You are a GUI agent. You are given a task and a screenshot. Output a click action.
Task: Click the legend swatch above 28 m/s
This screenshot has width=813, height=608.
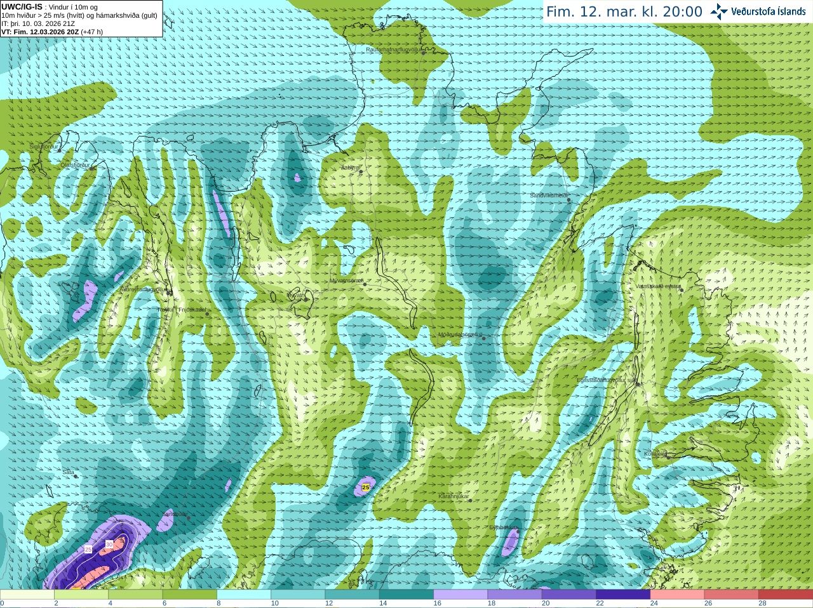[786, 595]
